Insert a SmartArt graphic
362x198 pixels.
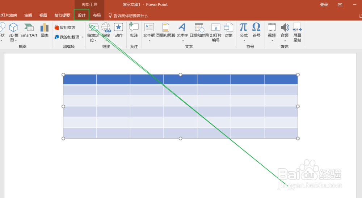pyautogui.click(x=29, y=30)
